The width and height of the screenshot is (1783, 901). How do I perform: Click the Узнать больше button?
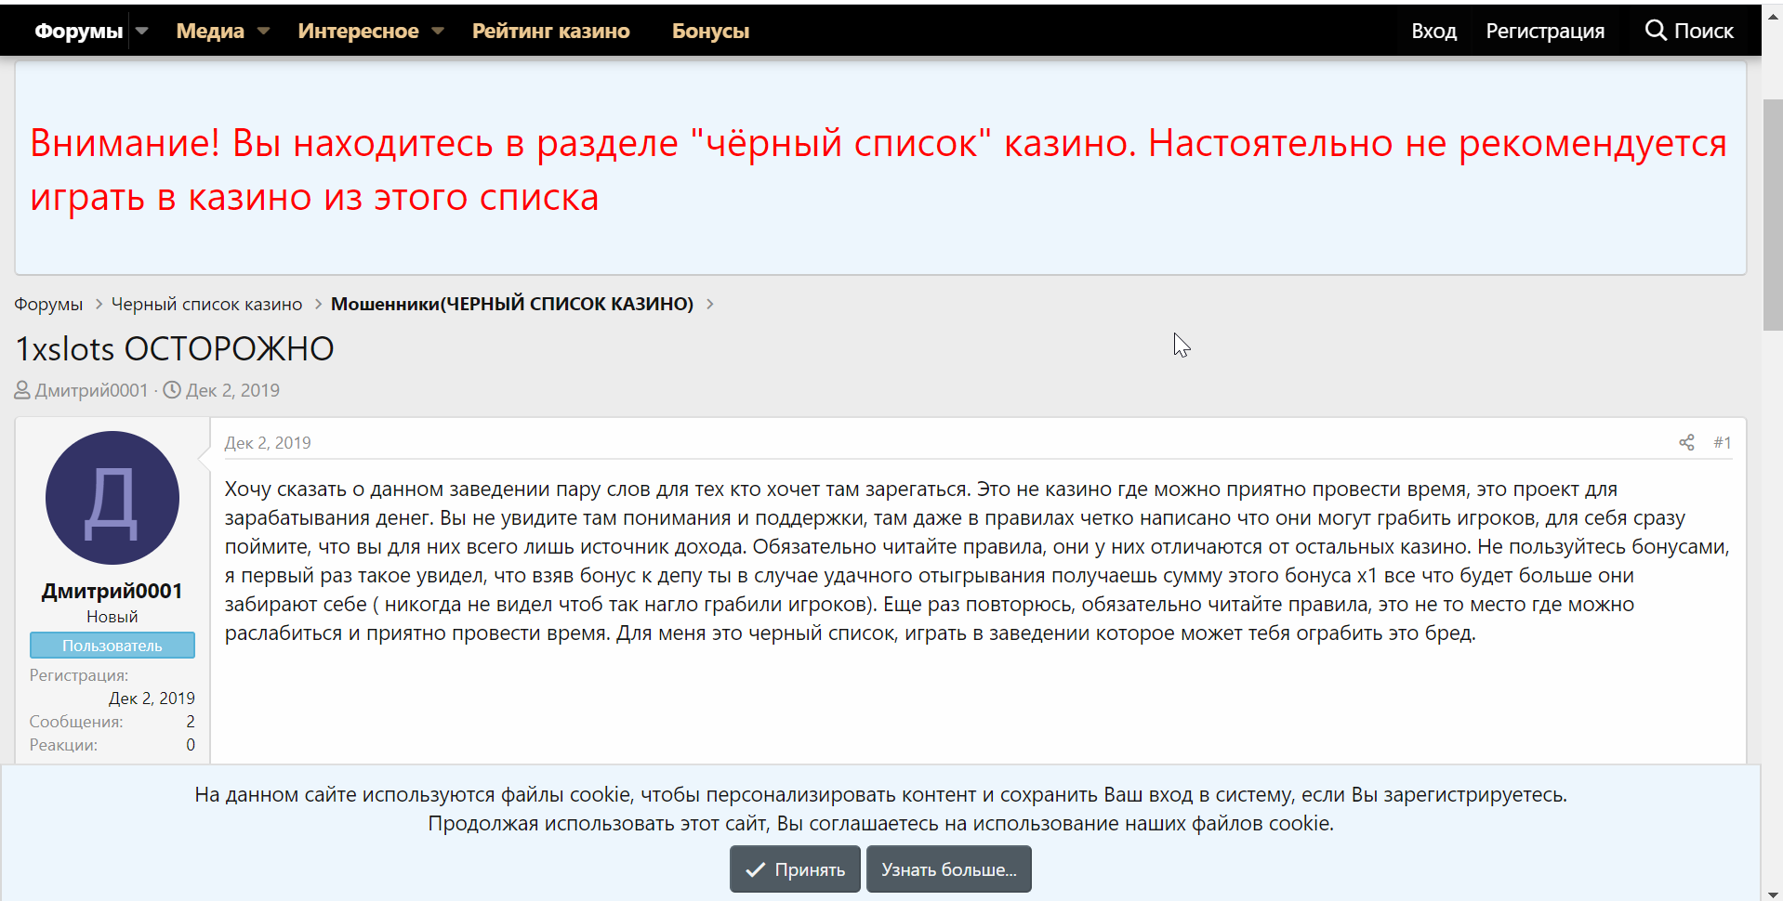(x=948, y=869)
